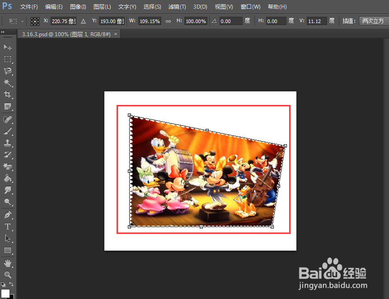
Task: Click the left-middle transform handle
Action: 129,171
